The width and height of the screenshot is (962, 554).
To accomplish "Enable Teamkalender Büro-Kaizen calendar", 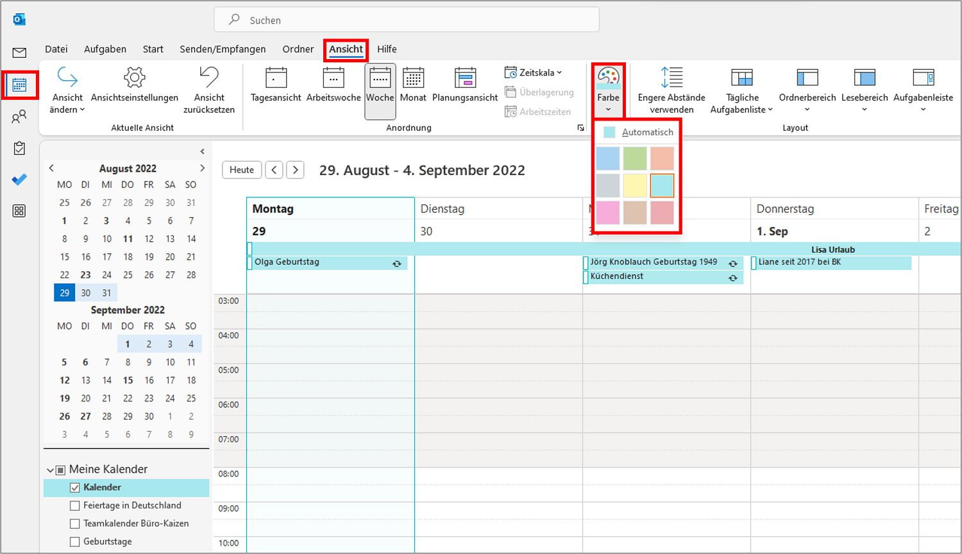I will pos(75,523).
